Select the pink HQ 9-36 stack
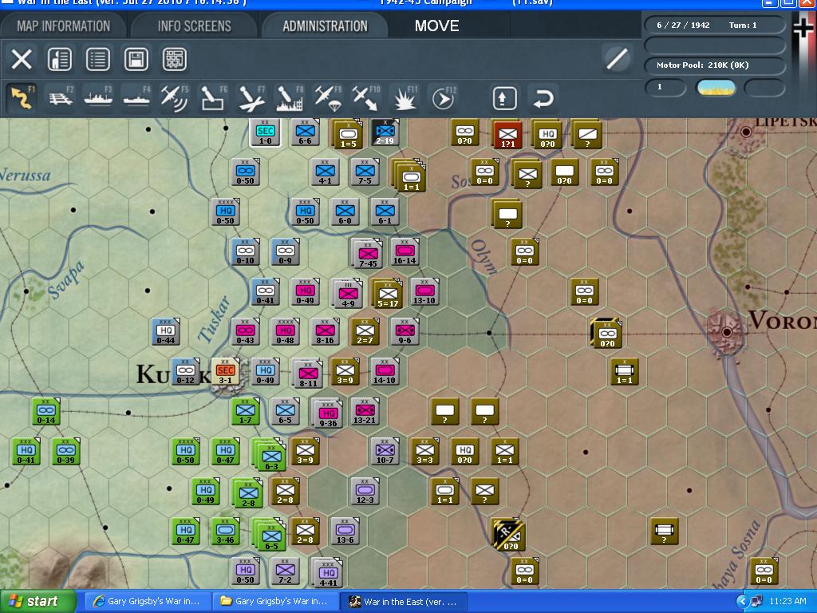The width and height of the screenshot is (817, 613). 327,413
